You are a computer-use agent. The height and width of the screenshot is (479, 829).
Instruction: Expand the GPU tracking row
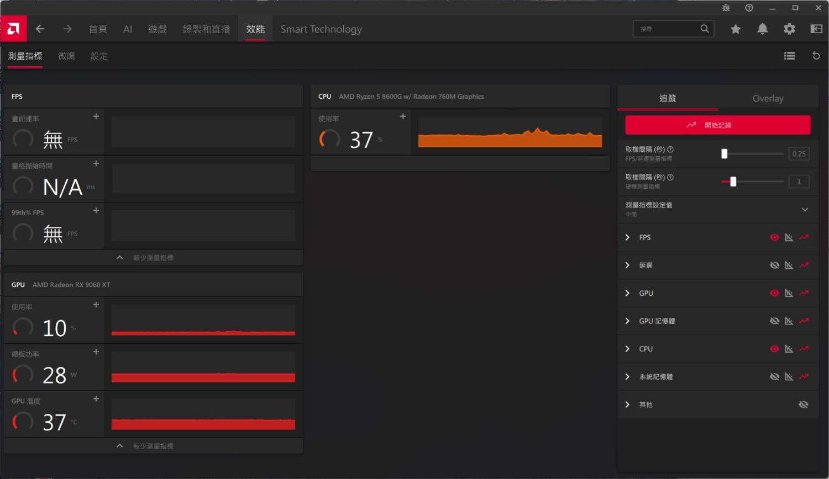pos(627,293)
